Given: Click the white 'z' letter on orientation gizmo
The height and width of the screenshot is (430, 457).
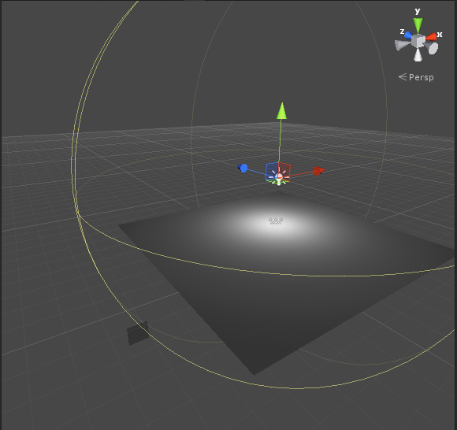Looking at the screenshot, I should pos(402,32).
